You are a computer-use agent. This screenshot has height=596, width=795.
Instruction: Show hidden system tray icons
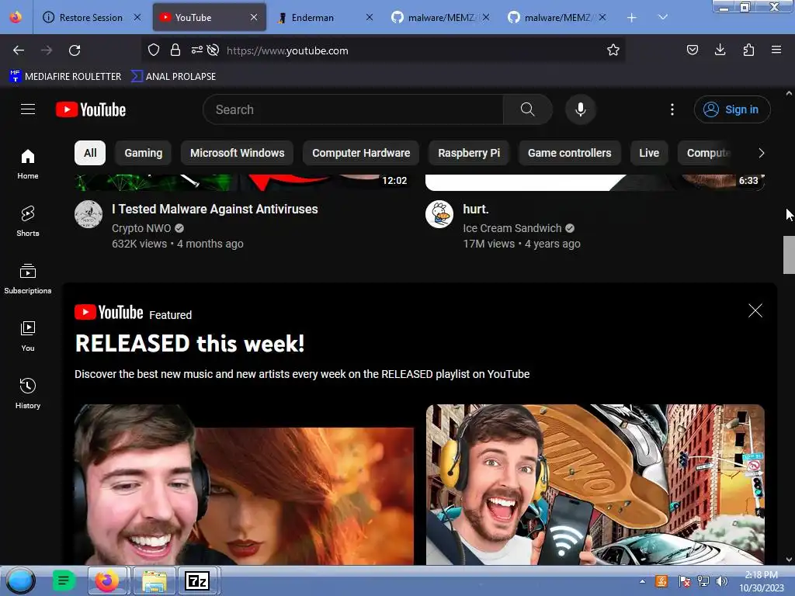[642, 581]
